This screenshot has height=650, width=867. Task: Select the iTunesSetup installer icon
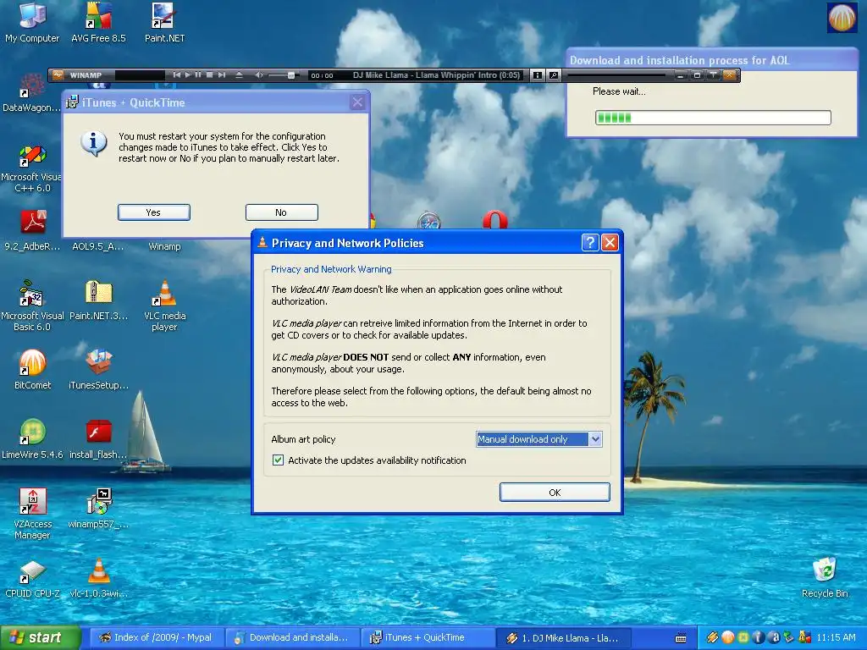98,369
